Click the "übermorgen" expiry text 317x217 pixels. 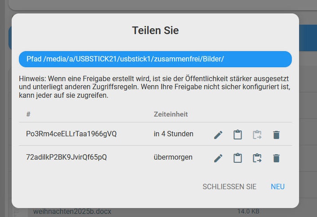pos(173,157)
